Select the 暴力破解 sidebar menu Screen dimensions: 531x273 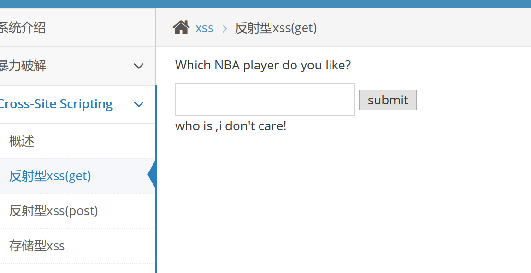[23, 66]
